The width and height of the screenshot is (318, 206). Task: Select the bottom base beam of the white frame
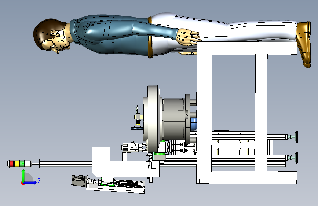point(246,178)
